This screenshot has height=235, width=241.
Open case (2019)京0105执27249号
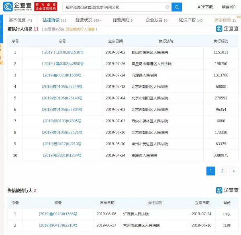click(x=62, y=87)
